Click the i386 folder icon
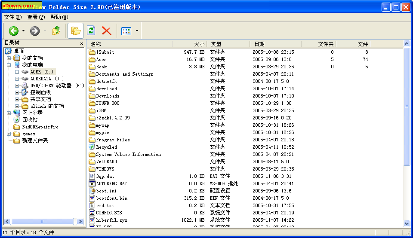This screenshot has height=238, width=413. [92, 111]
